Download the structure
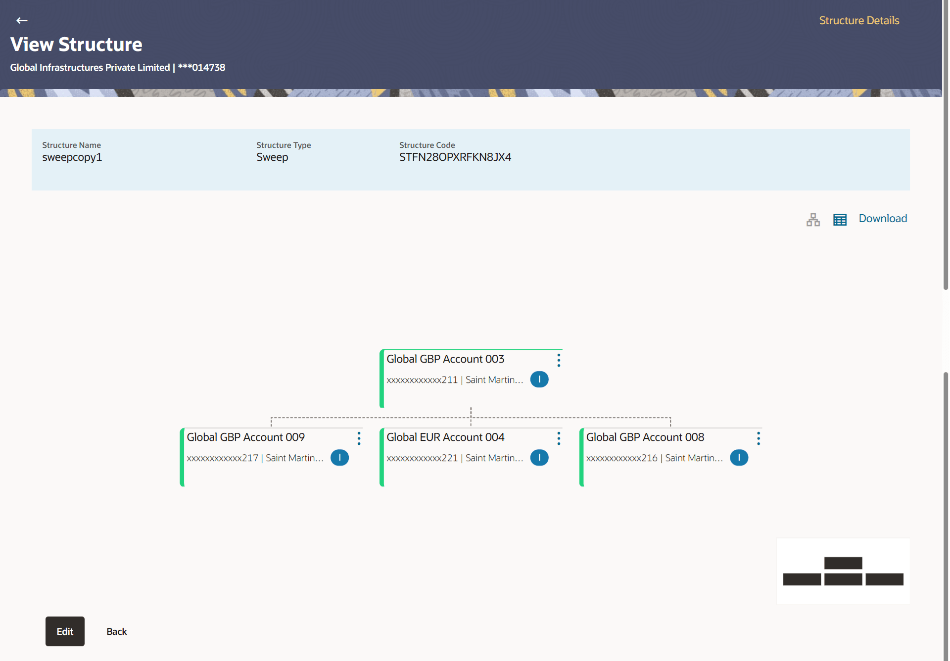The image size is (950, 661). pyautogui.click(x=883, y=218)
